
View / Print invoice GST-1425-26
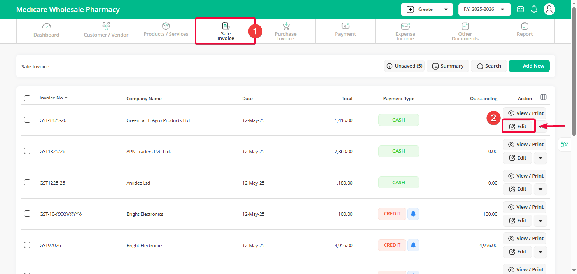[x=525, y=113]
